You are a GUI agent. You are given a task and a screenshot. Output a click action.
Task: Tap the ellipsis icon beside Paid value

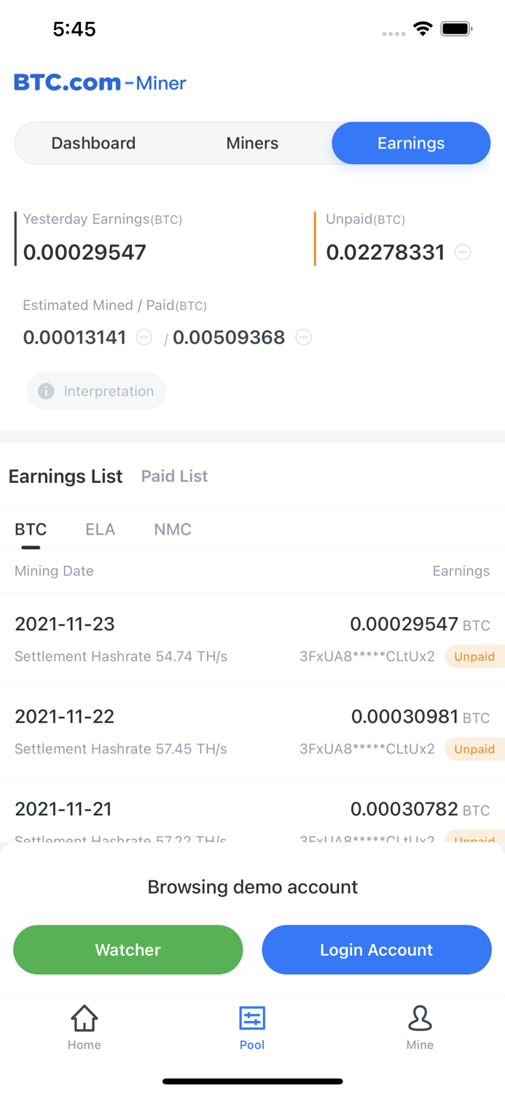pyautogui.click(x=302, y=338)
